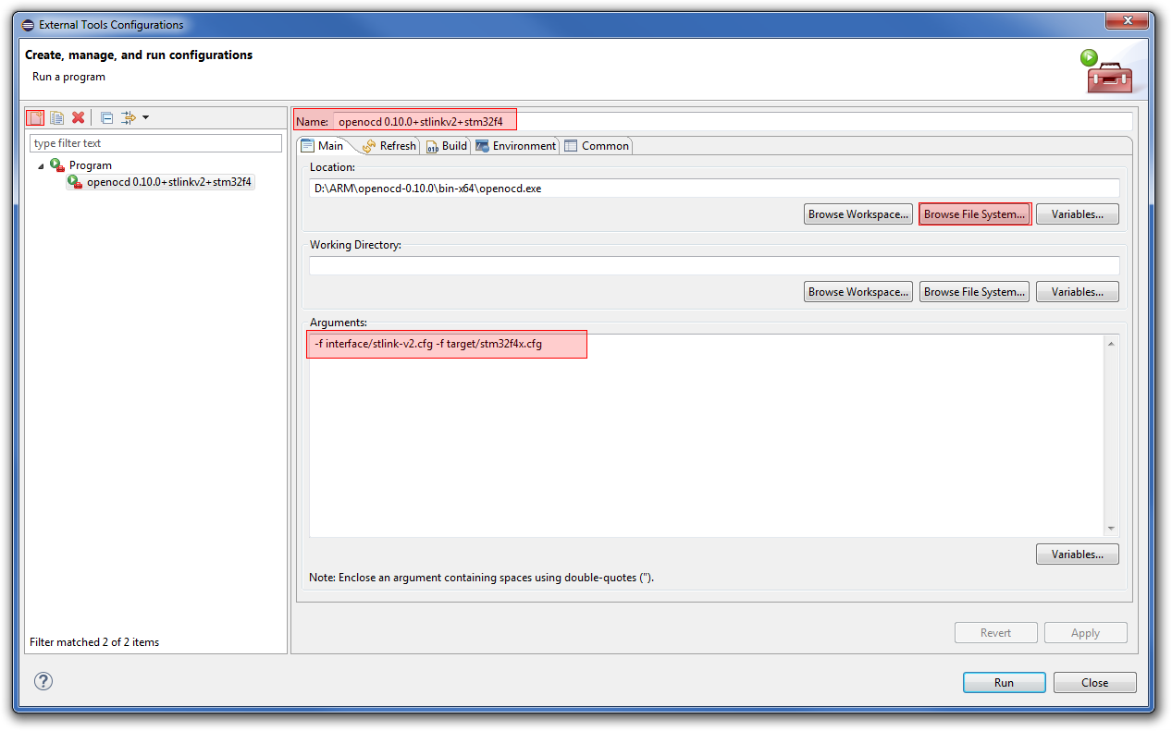
Task: Click the Arguments scrollbar down arrow
Action: click(x=1111, y=529)
